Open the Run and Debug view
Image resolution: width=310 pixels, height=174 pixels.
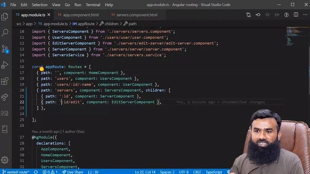pyautogui.click(x=5, y=65)
